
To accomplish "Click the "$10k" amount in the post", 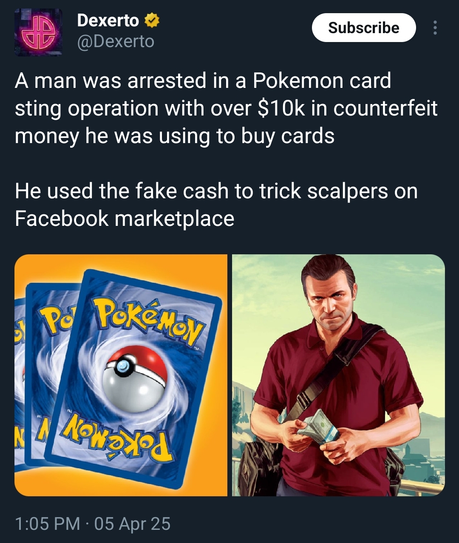I will click(x=281, y=109).
